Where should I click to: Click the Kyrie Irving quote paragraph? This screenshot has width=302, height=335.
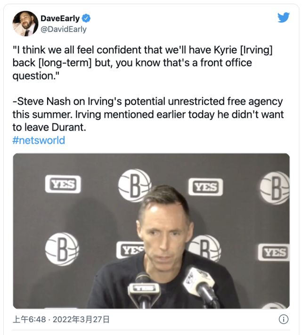[142, 63]
